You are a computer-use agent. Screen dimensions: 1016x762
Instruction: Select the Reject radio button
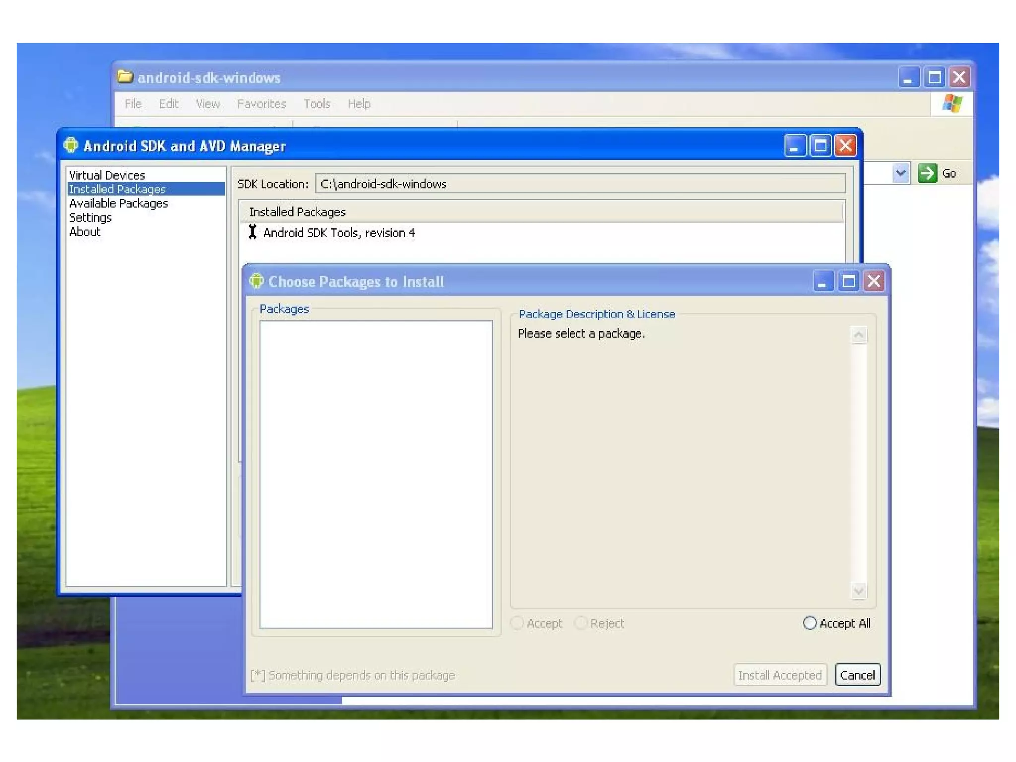[x=581, y=623]
